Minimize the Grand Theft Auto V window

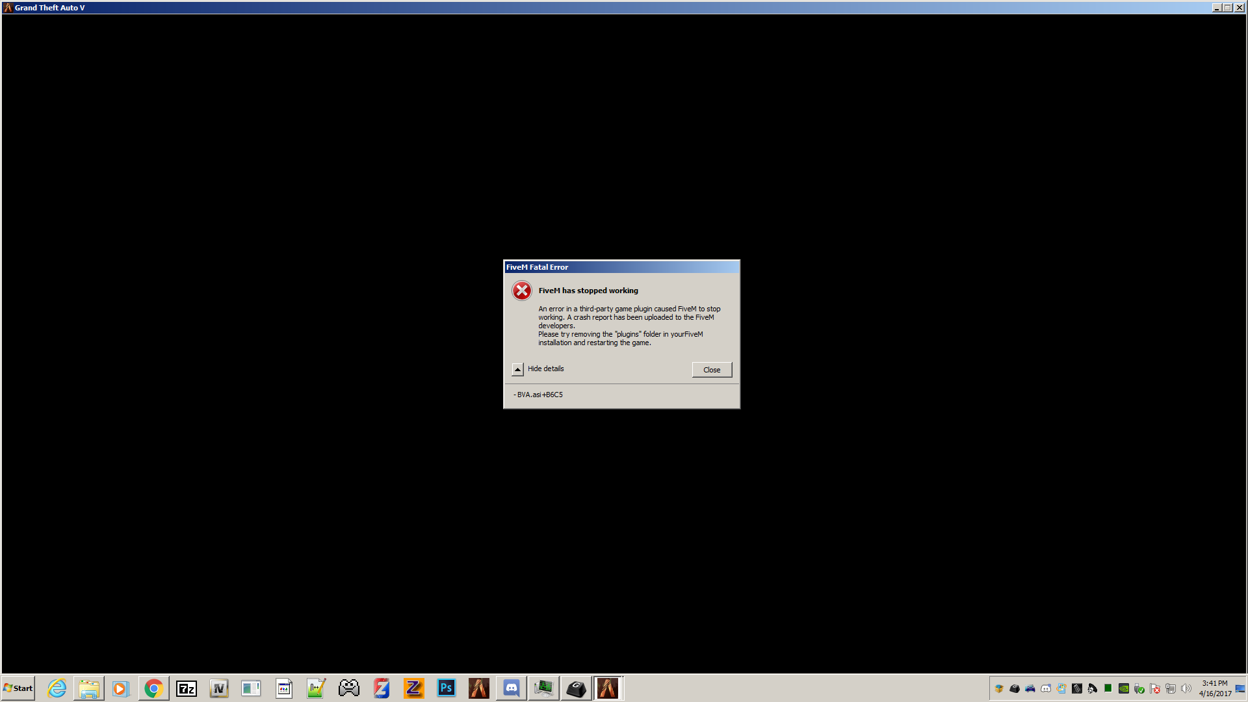point(1217,8)
